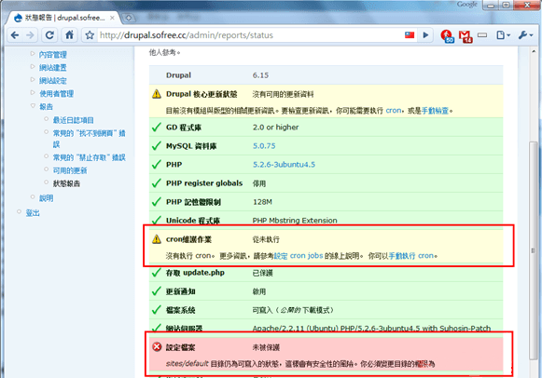Select 狀態報告 in the sidebar
Viewport: 542px width, 378px height.
pyautogui.click(x=66, y=183)
